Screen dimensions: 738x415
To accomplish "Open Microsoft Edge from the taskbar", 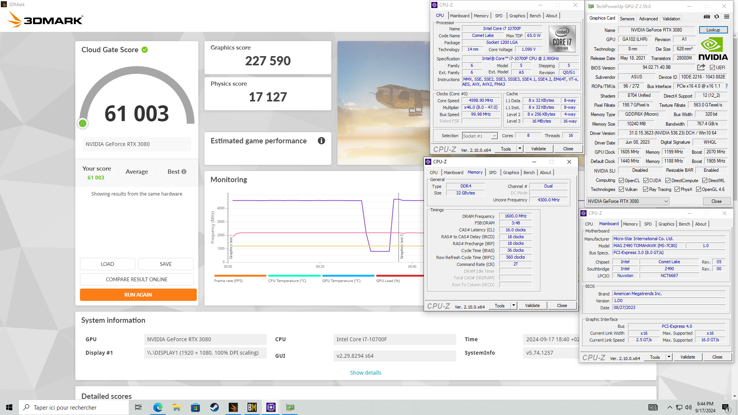I will [158, 407].
